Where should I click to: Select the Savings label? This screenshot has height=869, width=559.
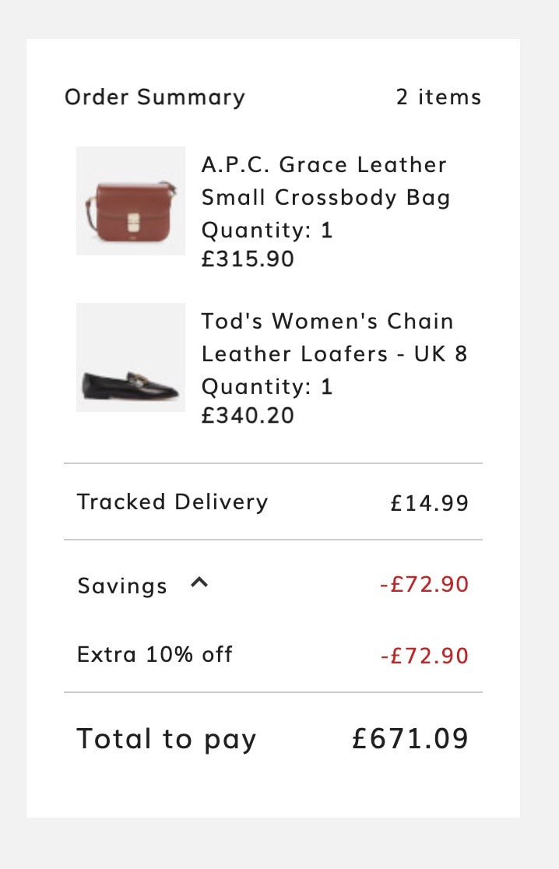pyautogui.click(x=122, y=586)
